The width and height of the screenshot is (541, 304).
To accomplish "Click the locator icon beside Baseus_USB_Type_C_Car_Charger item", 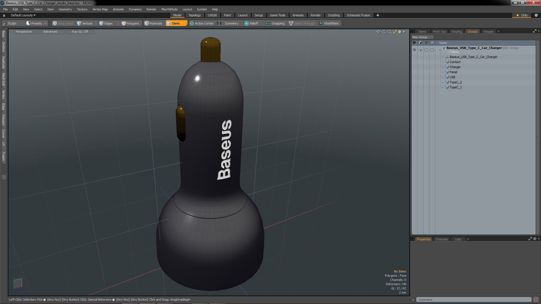I will point(447,57).
